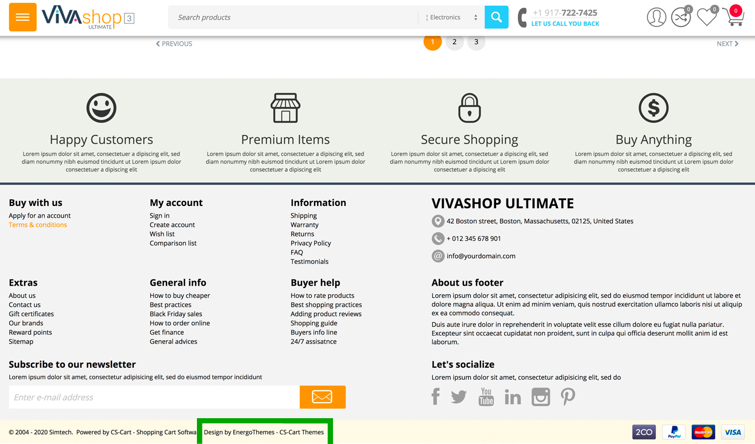Click Let Us Call You Back

[x=565, y=24]
